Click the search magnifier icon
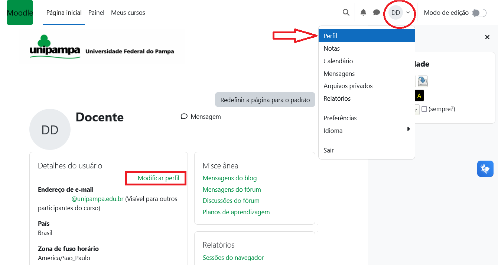The width and height of the screenshot is (498, 265). (346, 13)
